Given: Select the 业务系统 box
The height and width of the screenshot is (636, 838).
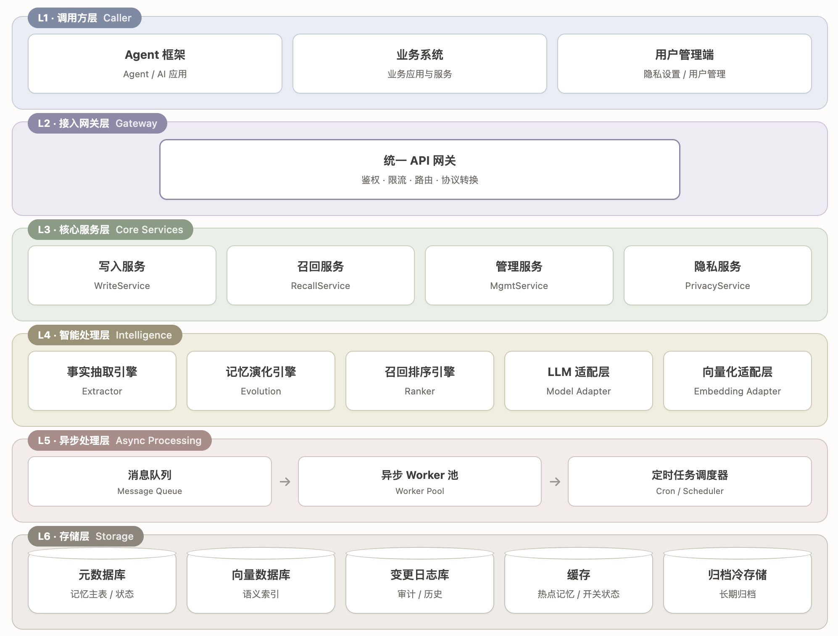Looking at the screenshot, I should pyautogui.click(x=420, y=64).
